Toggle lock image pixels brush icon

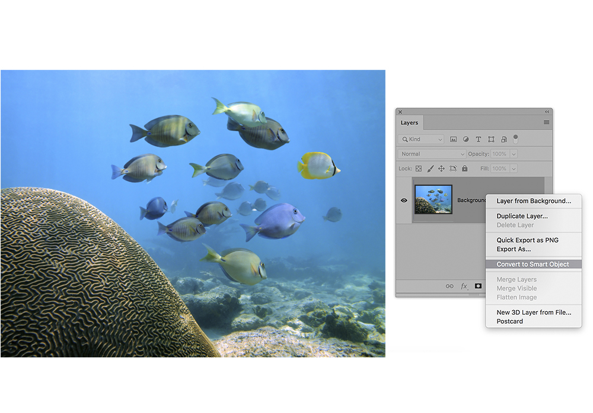(430, 169)
